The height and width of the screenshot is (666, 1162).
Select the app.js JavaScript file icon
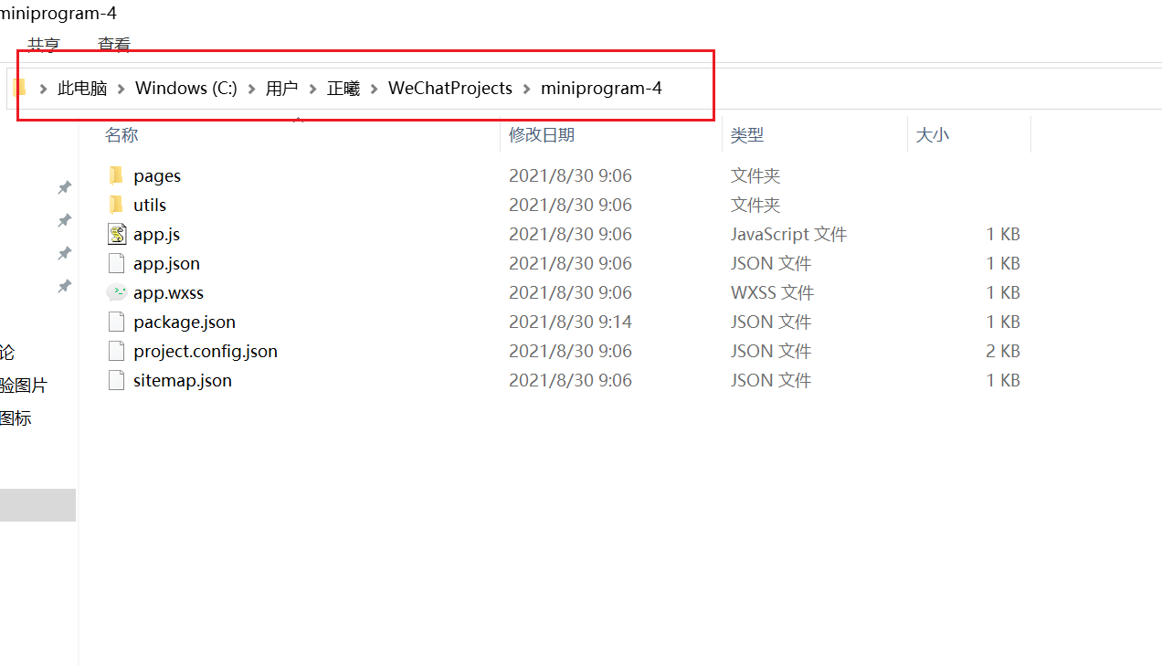pyautogui.click(x=117, y=234)
